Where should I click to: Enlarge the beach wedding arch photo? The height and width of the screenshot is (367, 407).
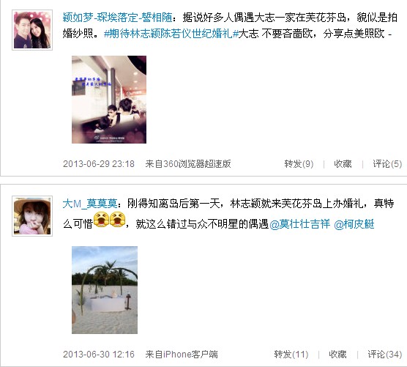[105, 290]
